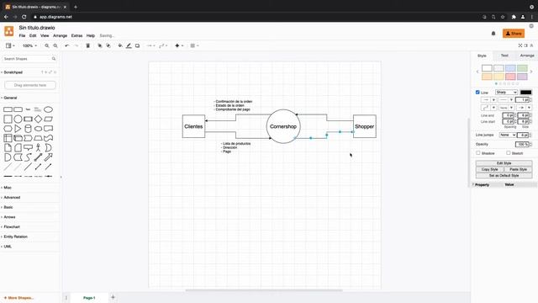Click the Paste Style button
The width and height of the screenshot is (538, 303).
point(518,169)
